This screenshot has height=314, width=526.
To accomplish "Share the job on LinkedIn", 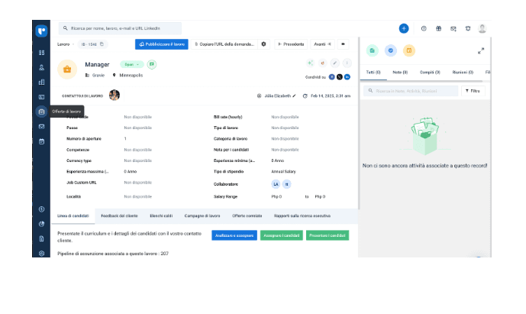I will click(x=347, y=77).
